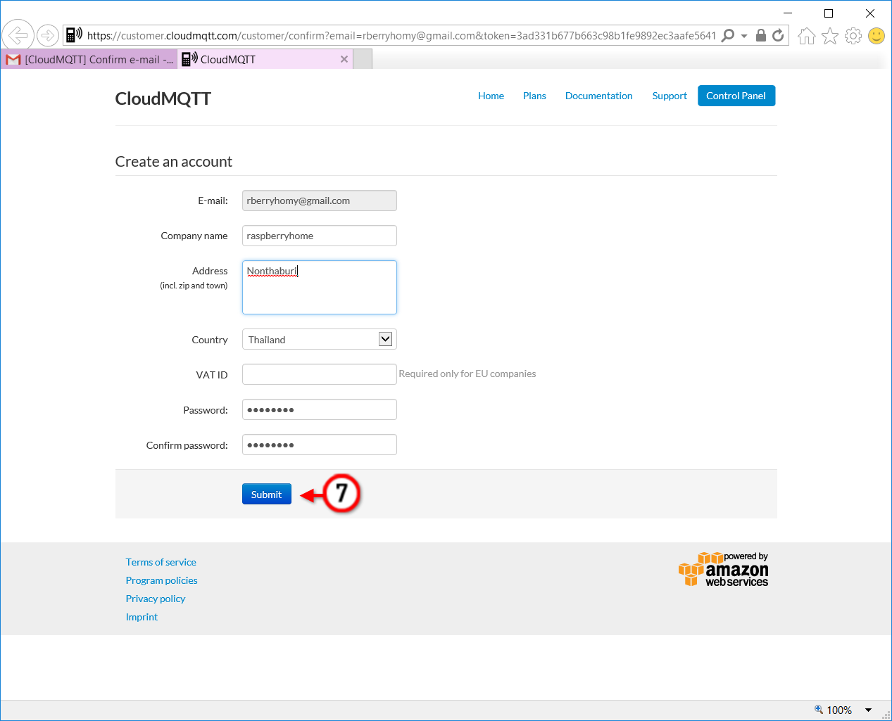Expand the zoom level dropdown arrow

868,710
